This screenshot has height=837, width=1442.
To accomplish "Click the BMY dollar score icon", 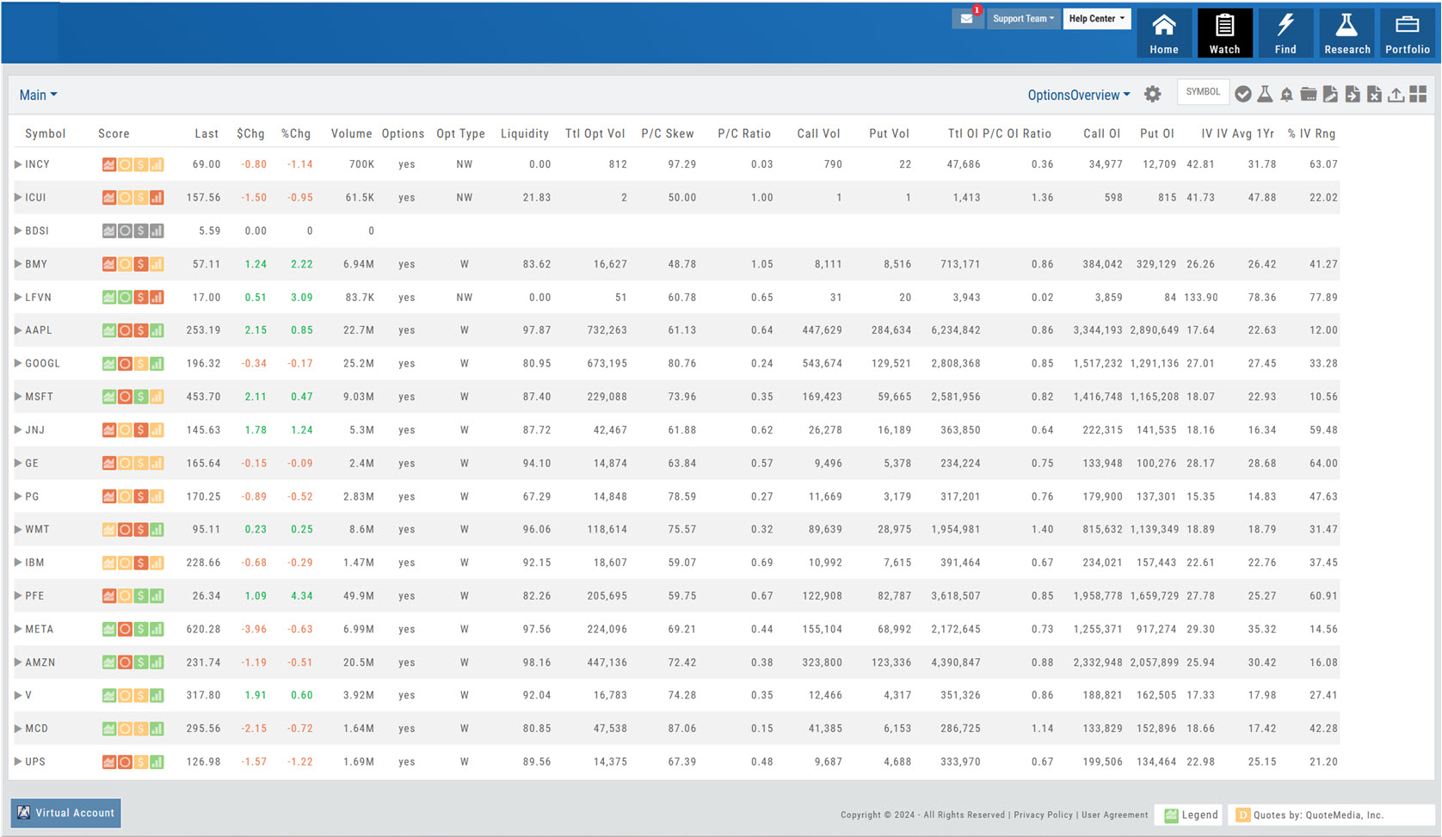I will (x=141, y=264).
